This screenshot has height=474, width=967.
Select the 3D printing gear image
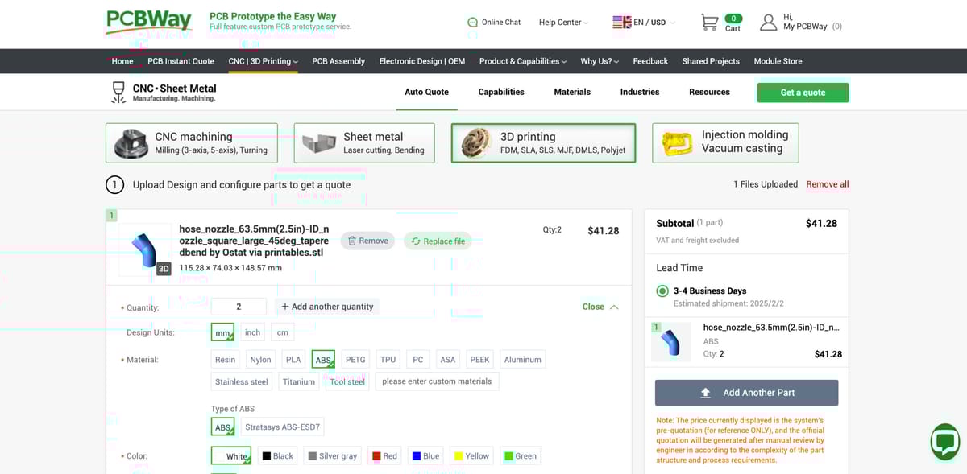pyautogui.click(x=476, y=143)
